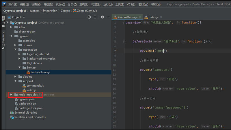
Task: Open the 编辑(E) menu
Action: point(24,4)
